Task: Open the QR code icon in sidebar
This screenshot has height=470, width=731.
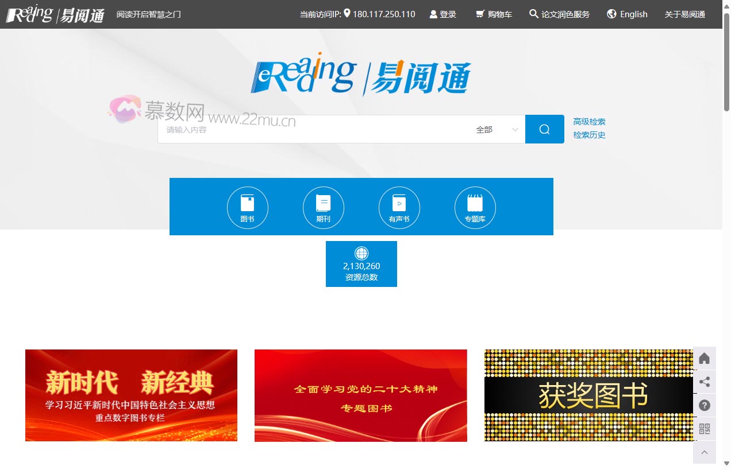Action: [x=704, y=429]
